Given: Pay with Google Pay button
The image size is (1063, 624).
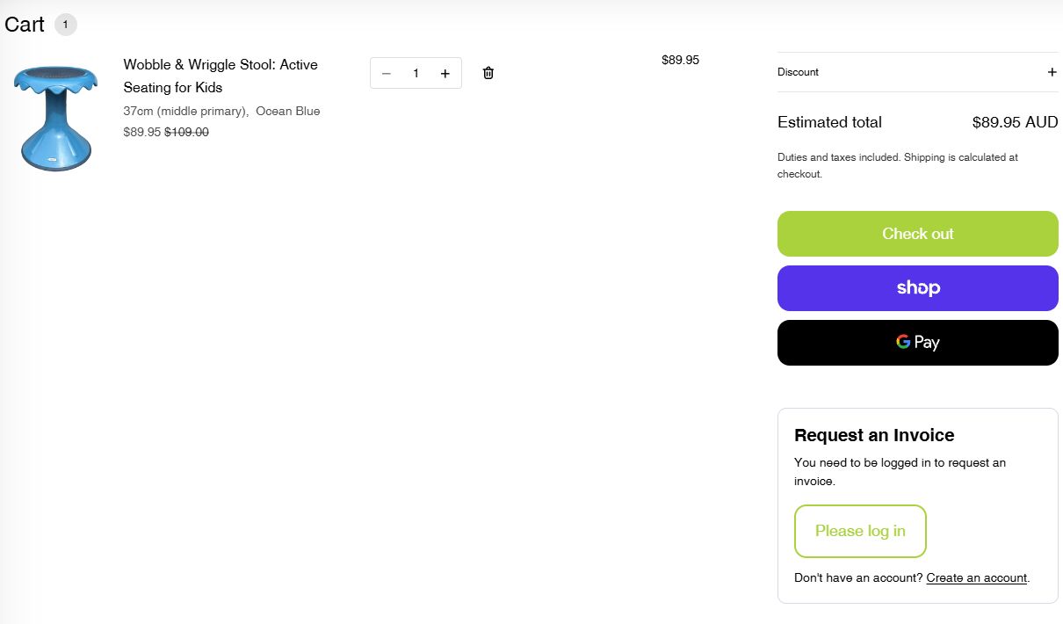Looking at the screenshot, I should [918, 343].
